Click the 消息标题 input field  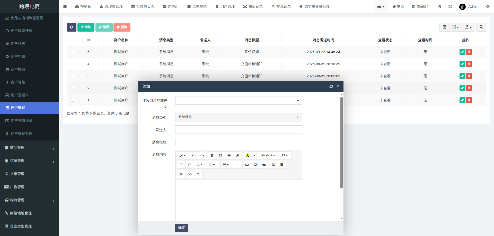point(238,142)
